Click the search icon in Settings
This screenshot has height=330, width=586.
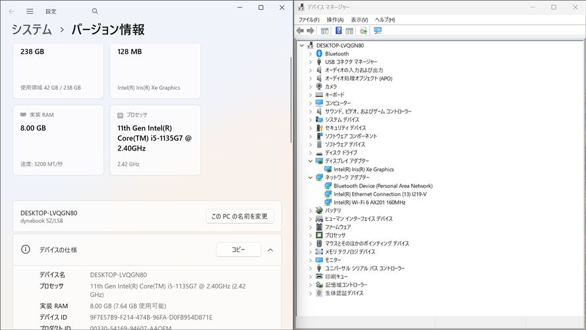[x=95, y=11]
